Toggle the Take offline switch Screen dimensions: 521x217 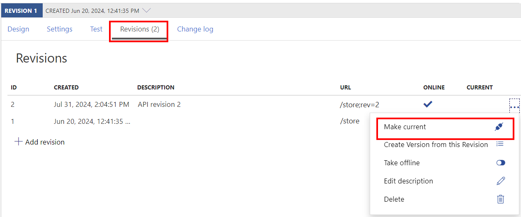501,163
